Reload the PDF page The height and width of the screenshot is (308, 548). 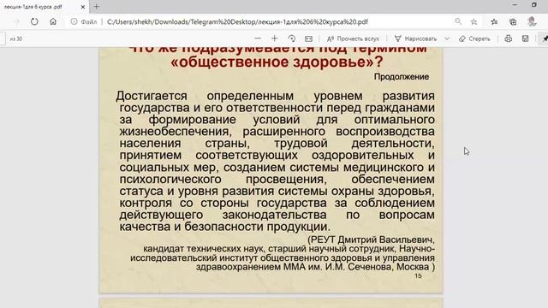34,21
